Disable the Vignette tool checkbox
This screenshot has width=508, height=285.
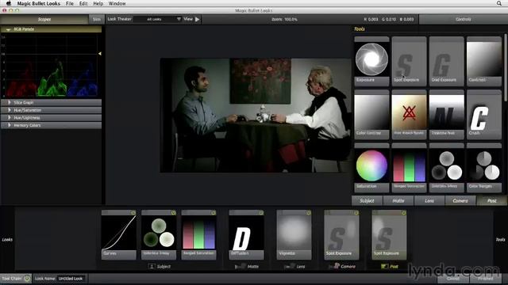point(309,213)
